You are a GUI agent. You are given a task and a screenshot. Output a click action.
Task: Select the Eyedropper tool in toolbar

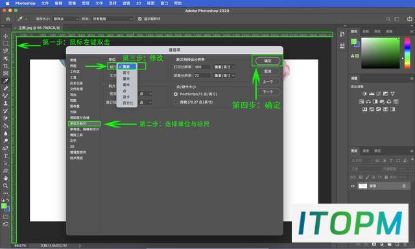pos(6,81)
